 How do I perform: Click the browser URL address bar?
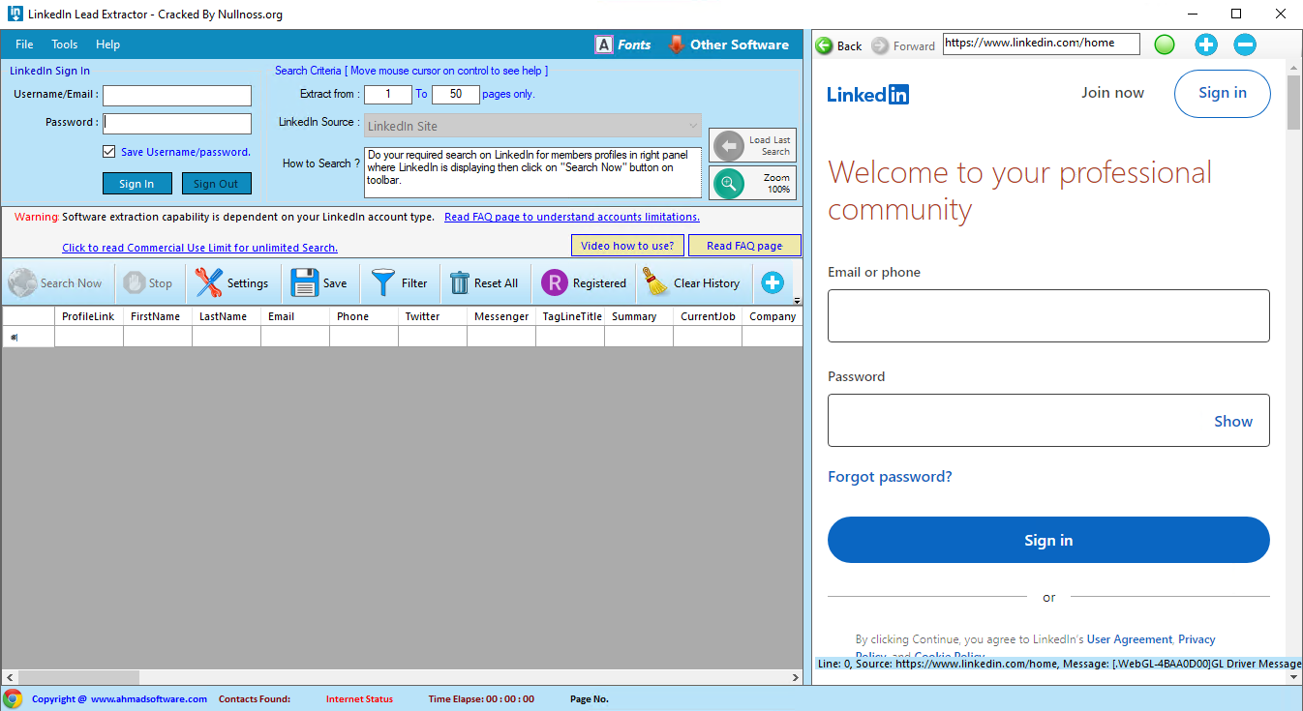click(1042, 44)
